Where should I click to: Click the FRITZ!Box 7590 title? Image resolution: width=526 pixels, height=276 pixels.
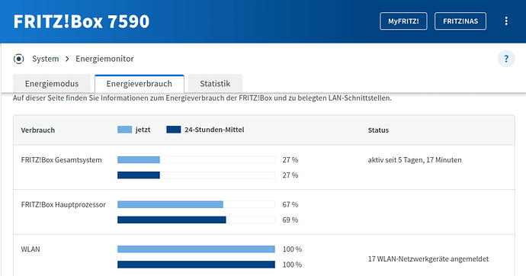82,21
